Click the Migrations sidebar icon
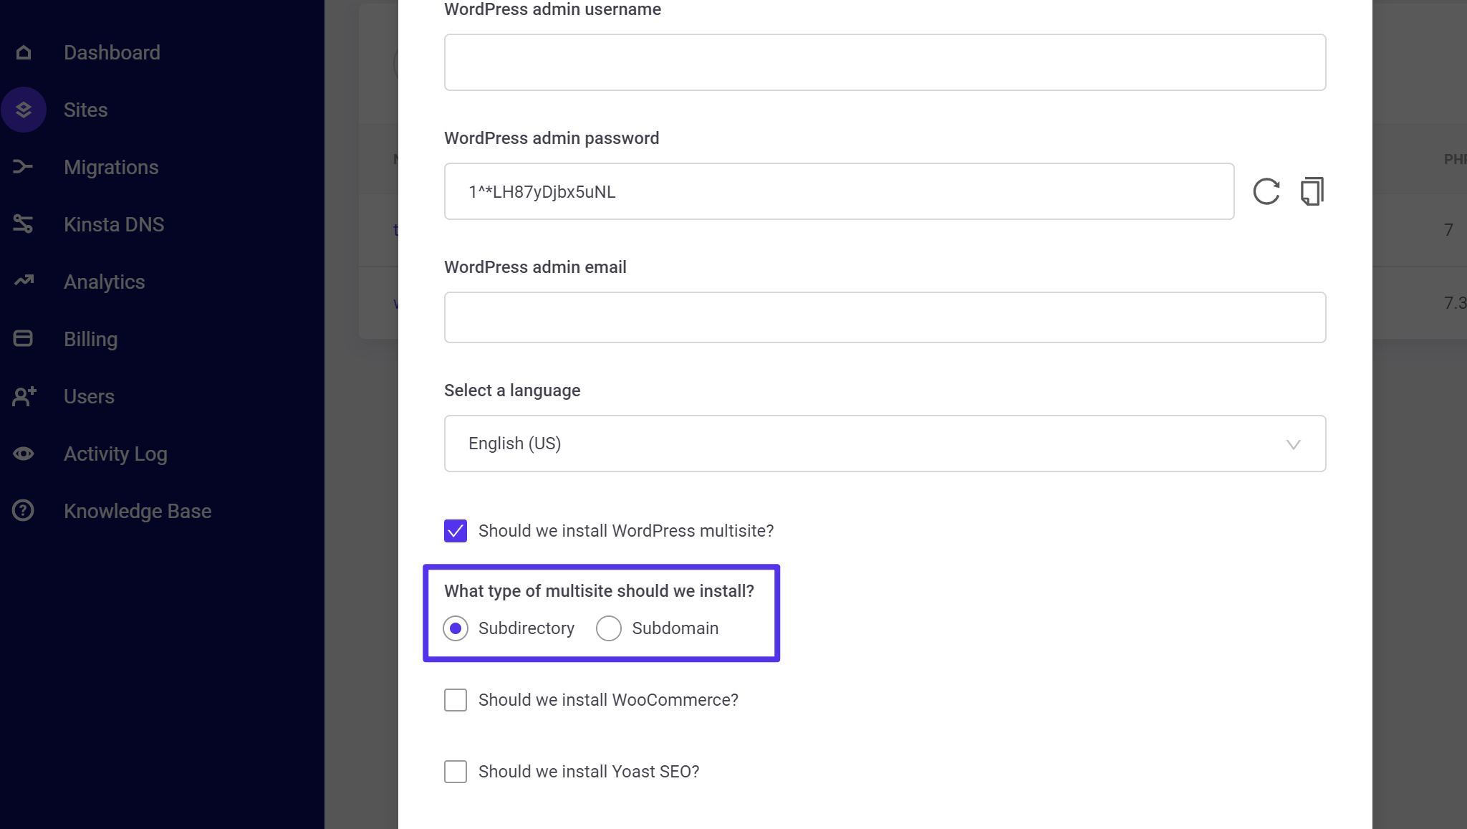Image resolution: width=1467 pixels, height=829 pixels. click(24, 166)
